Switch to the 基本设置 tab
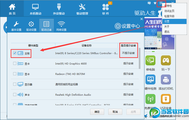The height and width of the screenshot is (120, 189). coord(16,26)
